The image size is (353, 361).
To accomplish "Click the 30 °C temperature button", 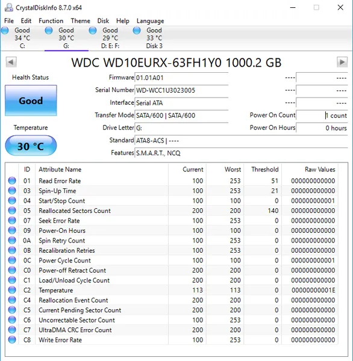I will pyautogui.click(x=31, y=146).
